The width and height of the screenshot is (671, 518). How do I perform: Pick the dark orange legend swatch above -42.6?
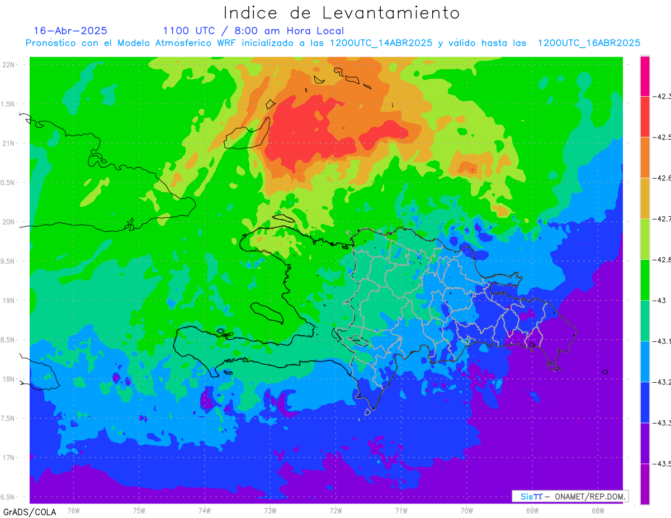click(x=645, y=158)
